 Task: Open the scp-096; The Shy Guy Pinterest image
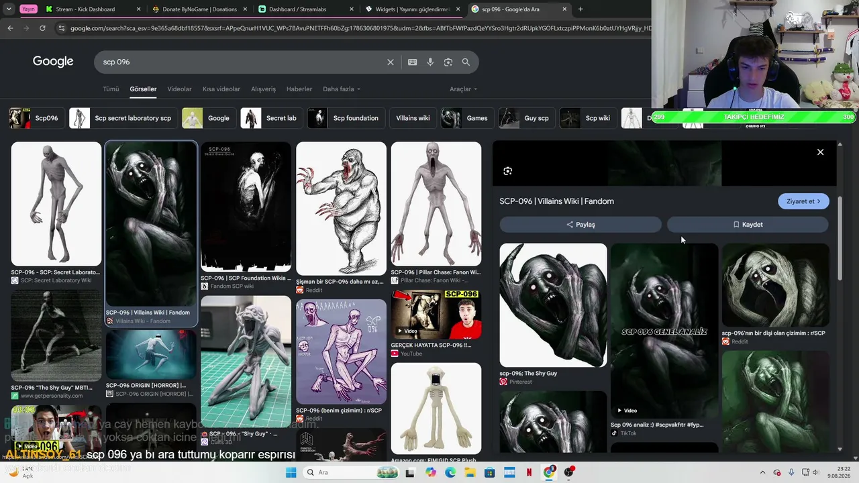point(553,305)
